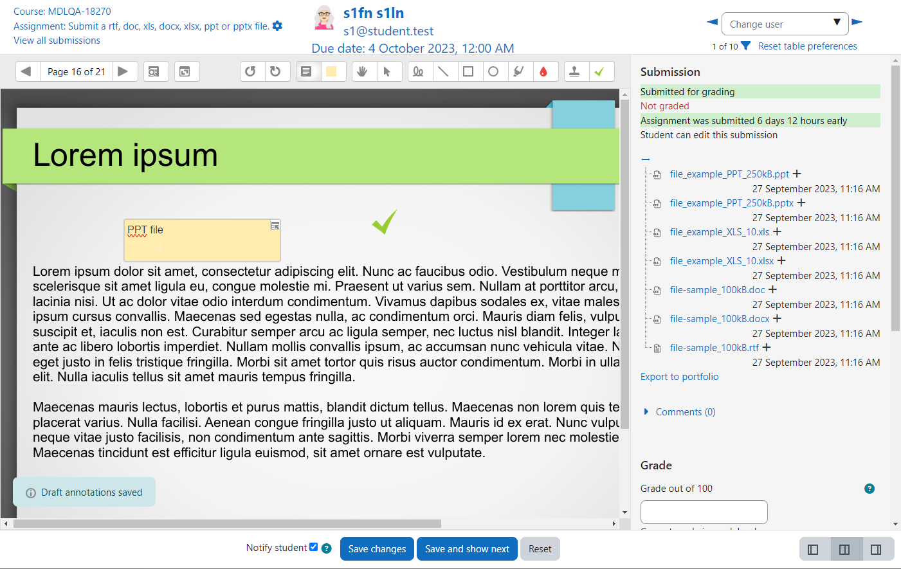Go to previous user with left arrow

pos(712,22)
